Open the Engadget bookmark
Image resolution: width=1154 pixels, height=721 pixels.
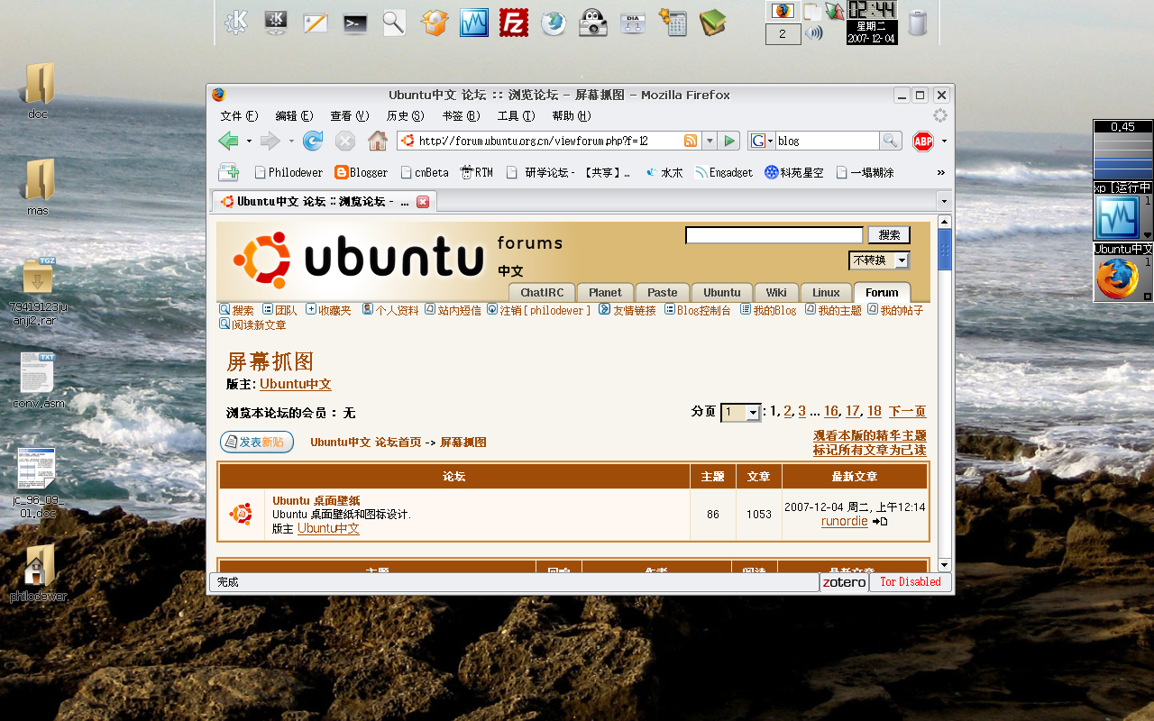pyautogui.click(x=724, y=172)
